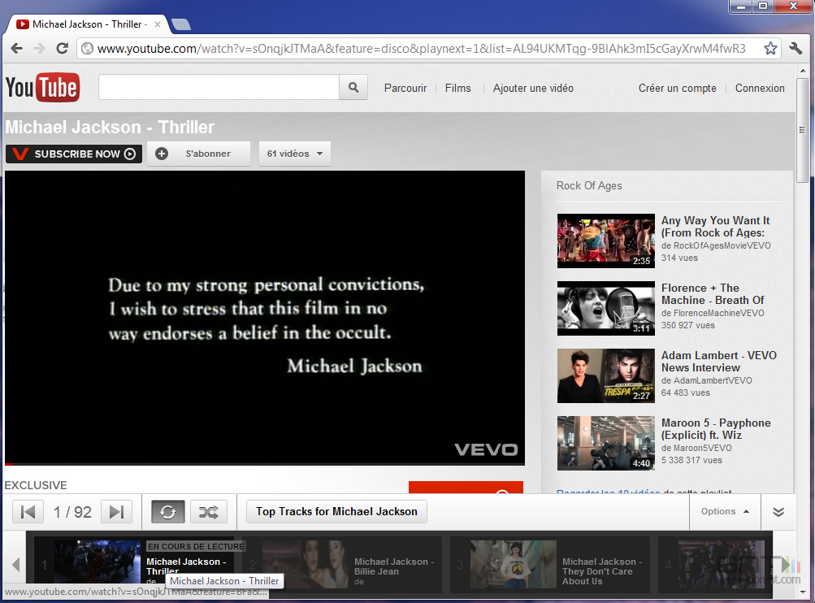Click the VEVO Subscribe Now button
815x603 pixels.
74,154
